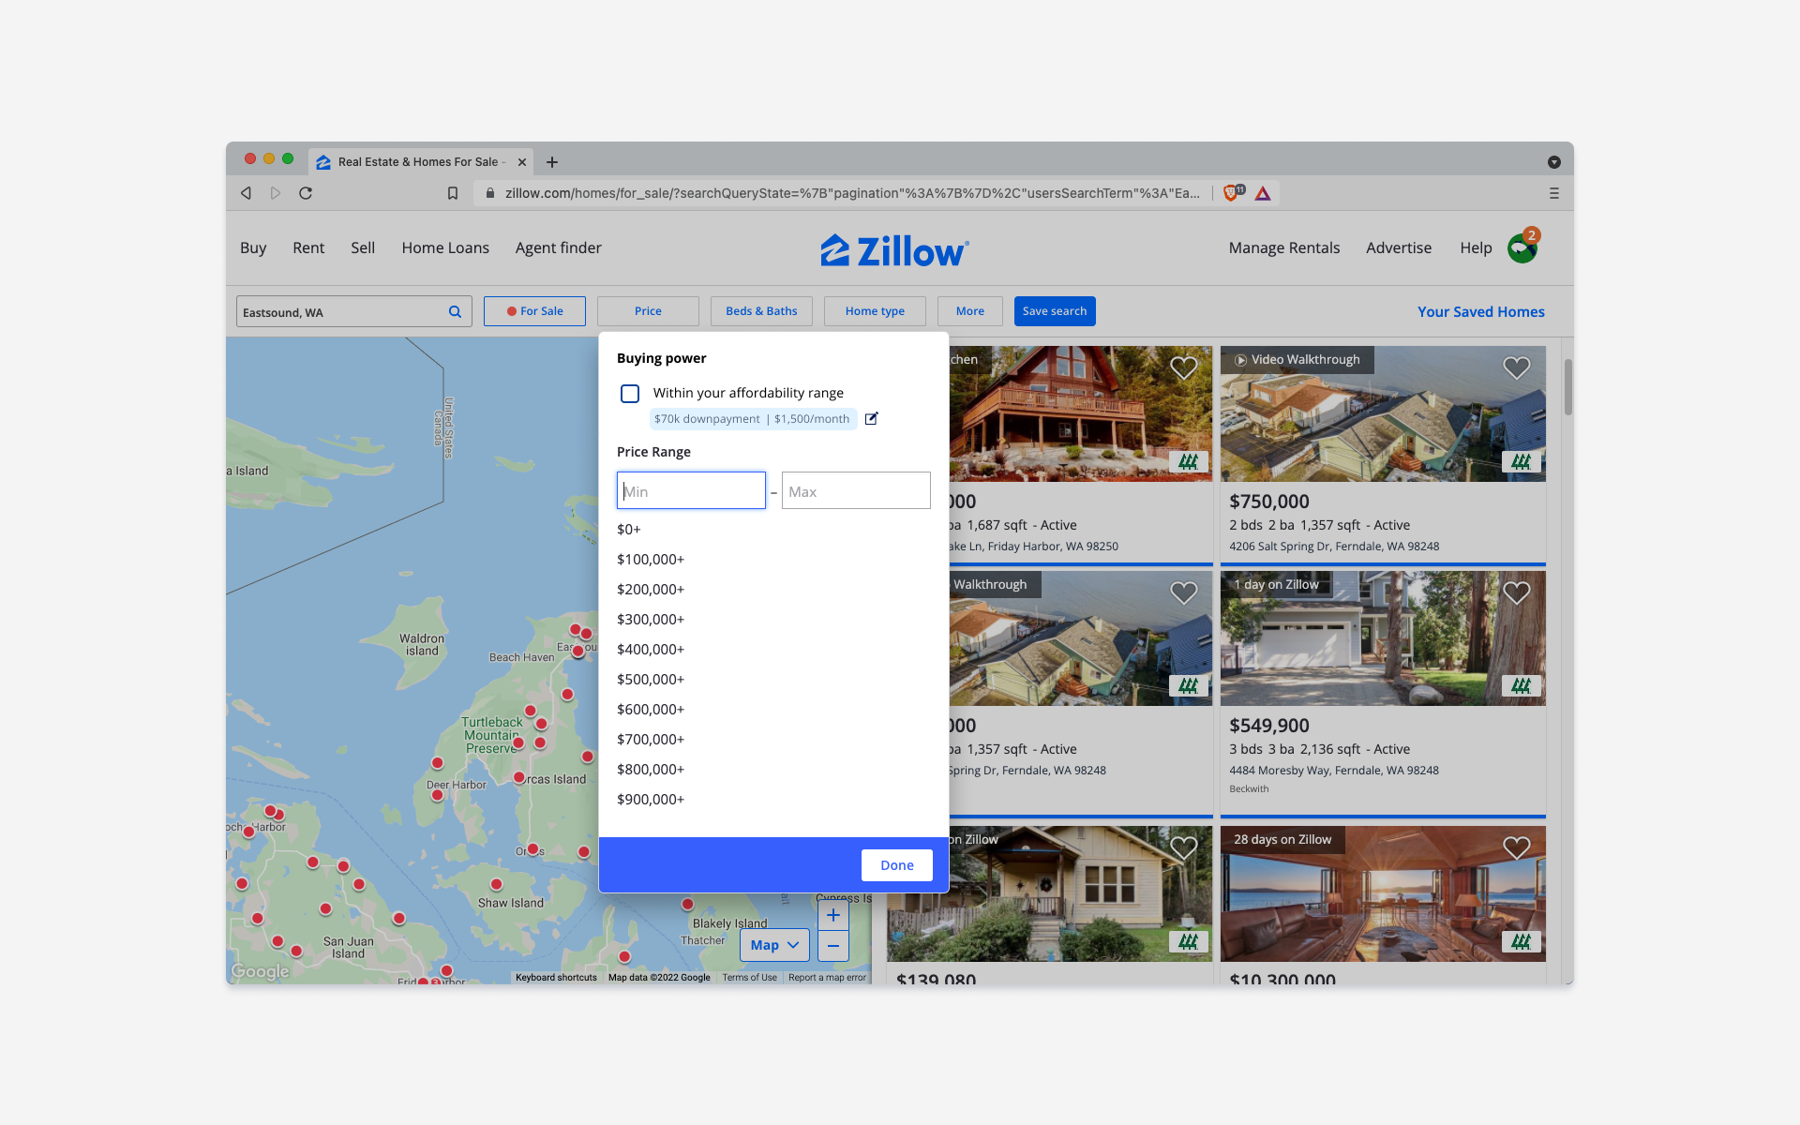Click the browser address bar URL
This screenshot has height=1125, width=1800.
[851, 193]
